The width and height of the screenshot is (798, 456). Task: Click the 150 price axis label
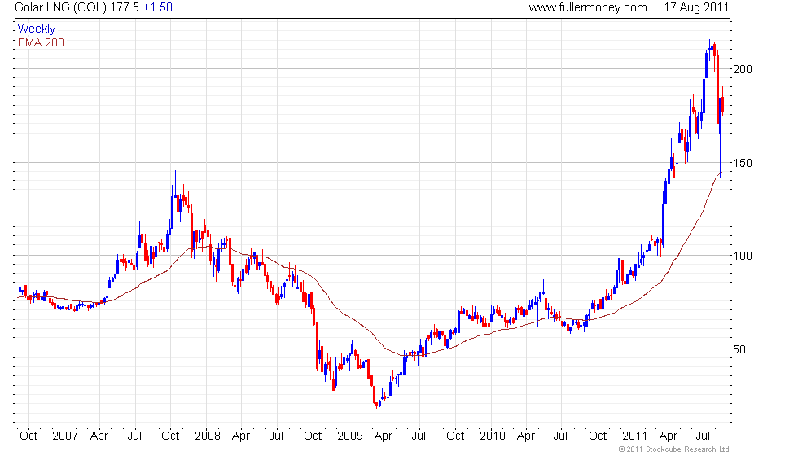click(743, 163)
